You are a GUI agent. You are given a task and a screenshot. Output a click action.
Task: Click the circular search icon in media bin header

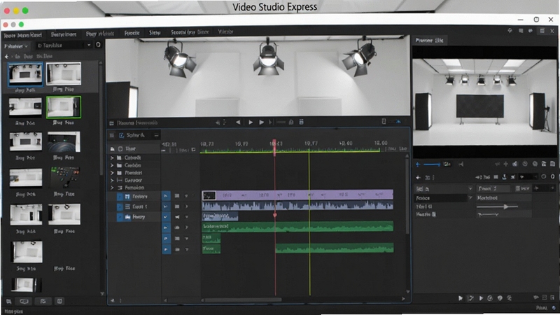coord(98,45)
